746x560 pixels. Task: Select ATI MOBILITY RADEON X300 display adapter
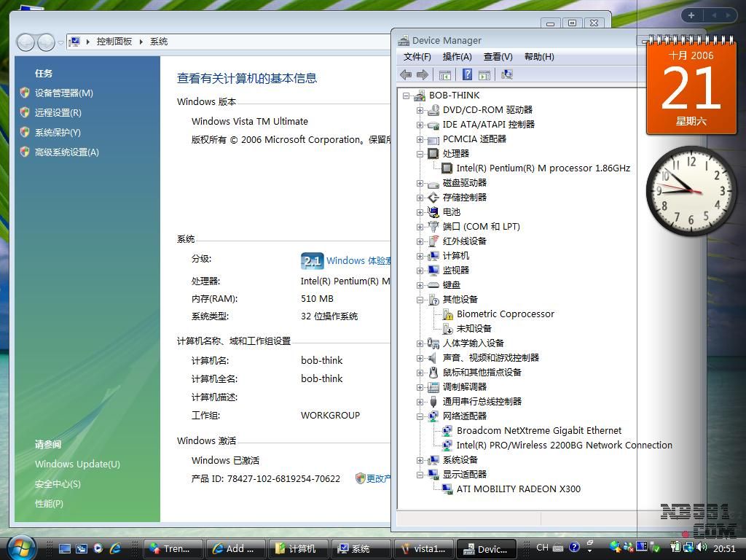click(x=518, y=489)
